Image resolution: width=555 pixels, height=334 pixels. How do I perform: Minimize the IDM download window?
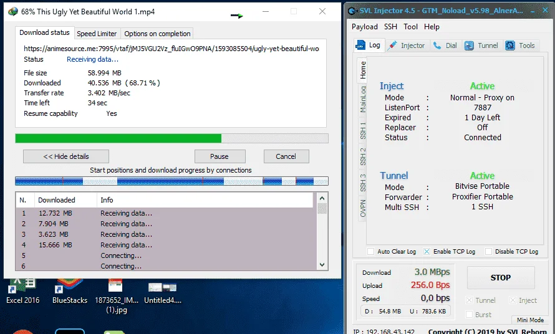pos(266,11)
